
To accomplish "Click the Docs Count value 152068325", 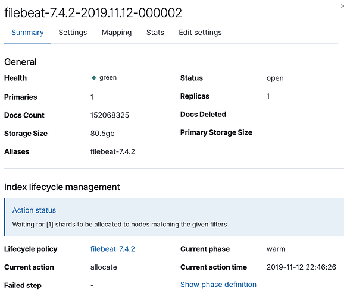I will (110, 115).
